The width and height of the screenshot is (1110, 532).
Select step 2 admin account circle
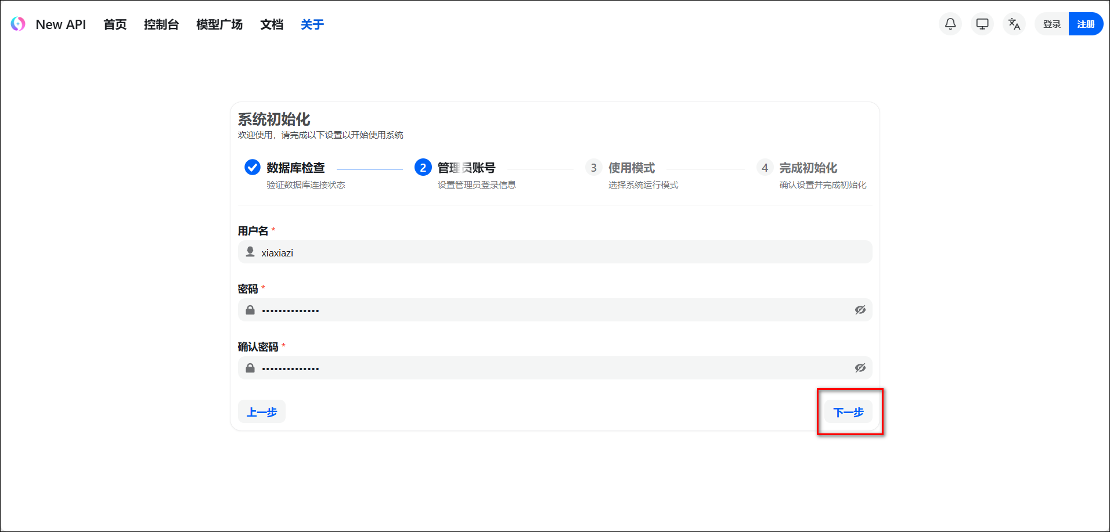[423, 168]
